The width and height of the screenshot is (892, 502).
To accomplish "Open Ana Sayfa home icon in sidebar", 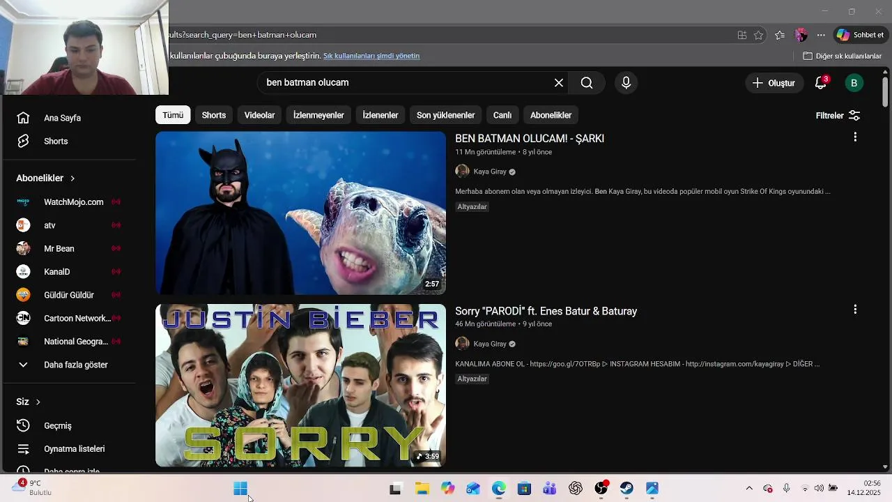I will (23, 118).
